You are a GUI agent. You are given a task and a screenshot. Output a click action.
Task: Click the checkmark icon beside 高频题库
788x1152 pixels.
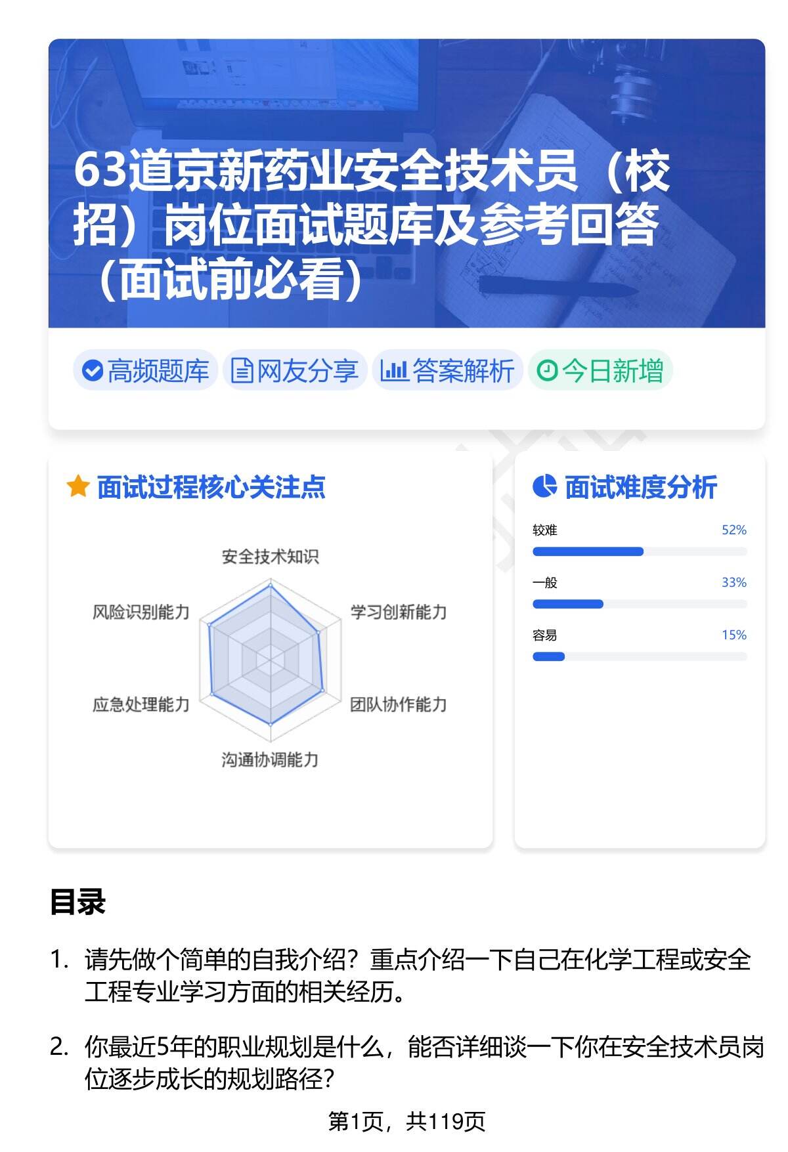coord(93,371)
